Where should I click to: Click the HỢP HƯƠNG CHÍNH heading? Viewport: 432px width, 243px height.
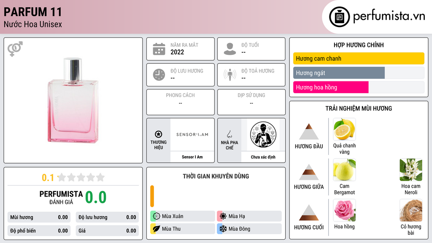coord(359,45)
